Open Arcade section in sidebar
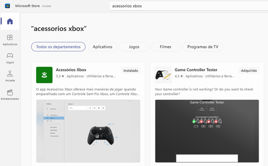268x166 pixels. tap(10, 76)
